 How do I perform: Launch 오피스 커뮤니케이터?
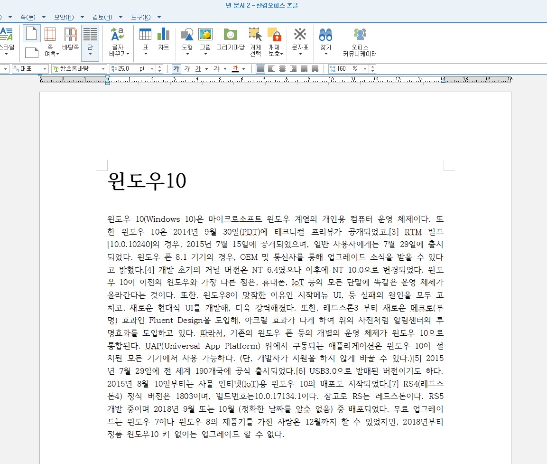(360, 42)
